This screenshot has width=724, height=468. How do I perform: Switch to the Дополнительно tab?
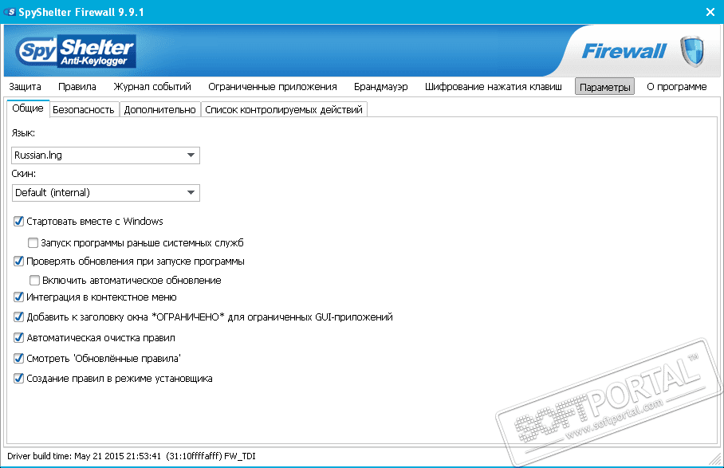pyautogui.click(x=159, y=110)
